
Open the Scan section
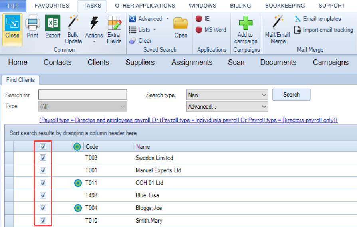click(x=236, y=62)
